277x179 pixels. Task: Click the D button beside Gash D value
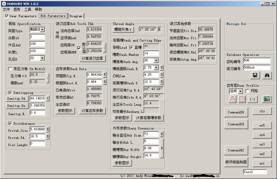(x=161, y=82)
